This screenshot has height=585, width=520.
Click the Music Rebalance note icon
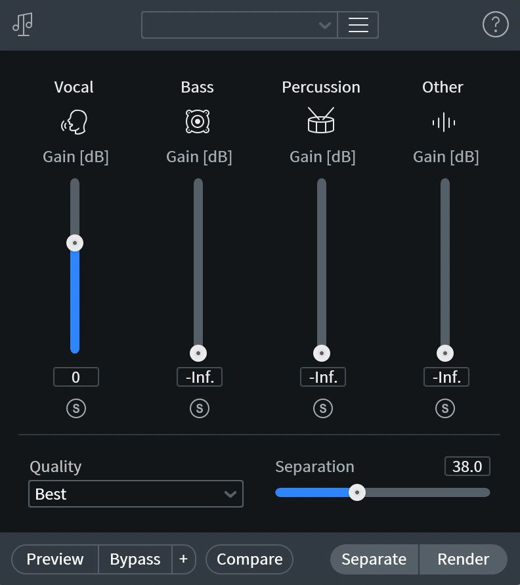(23, 25)
